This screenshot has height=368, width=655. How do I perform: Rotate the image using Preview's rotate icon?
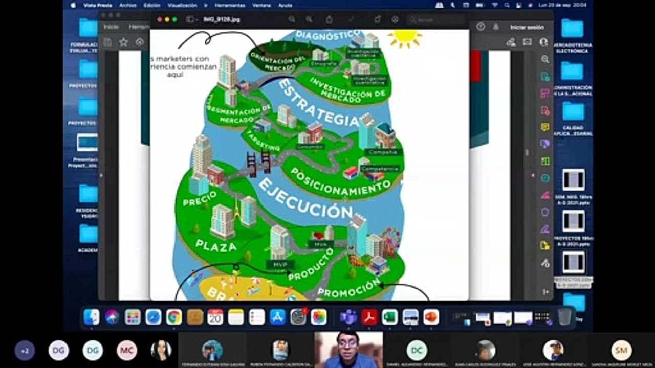pos(377,19)
